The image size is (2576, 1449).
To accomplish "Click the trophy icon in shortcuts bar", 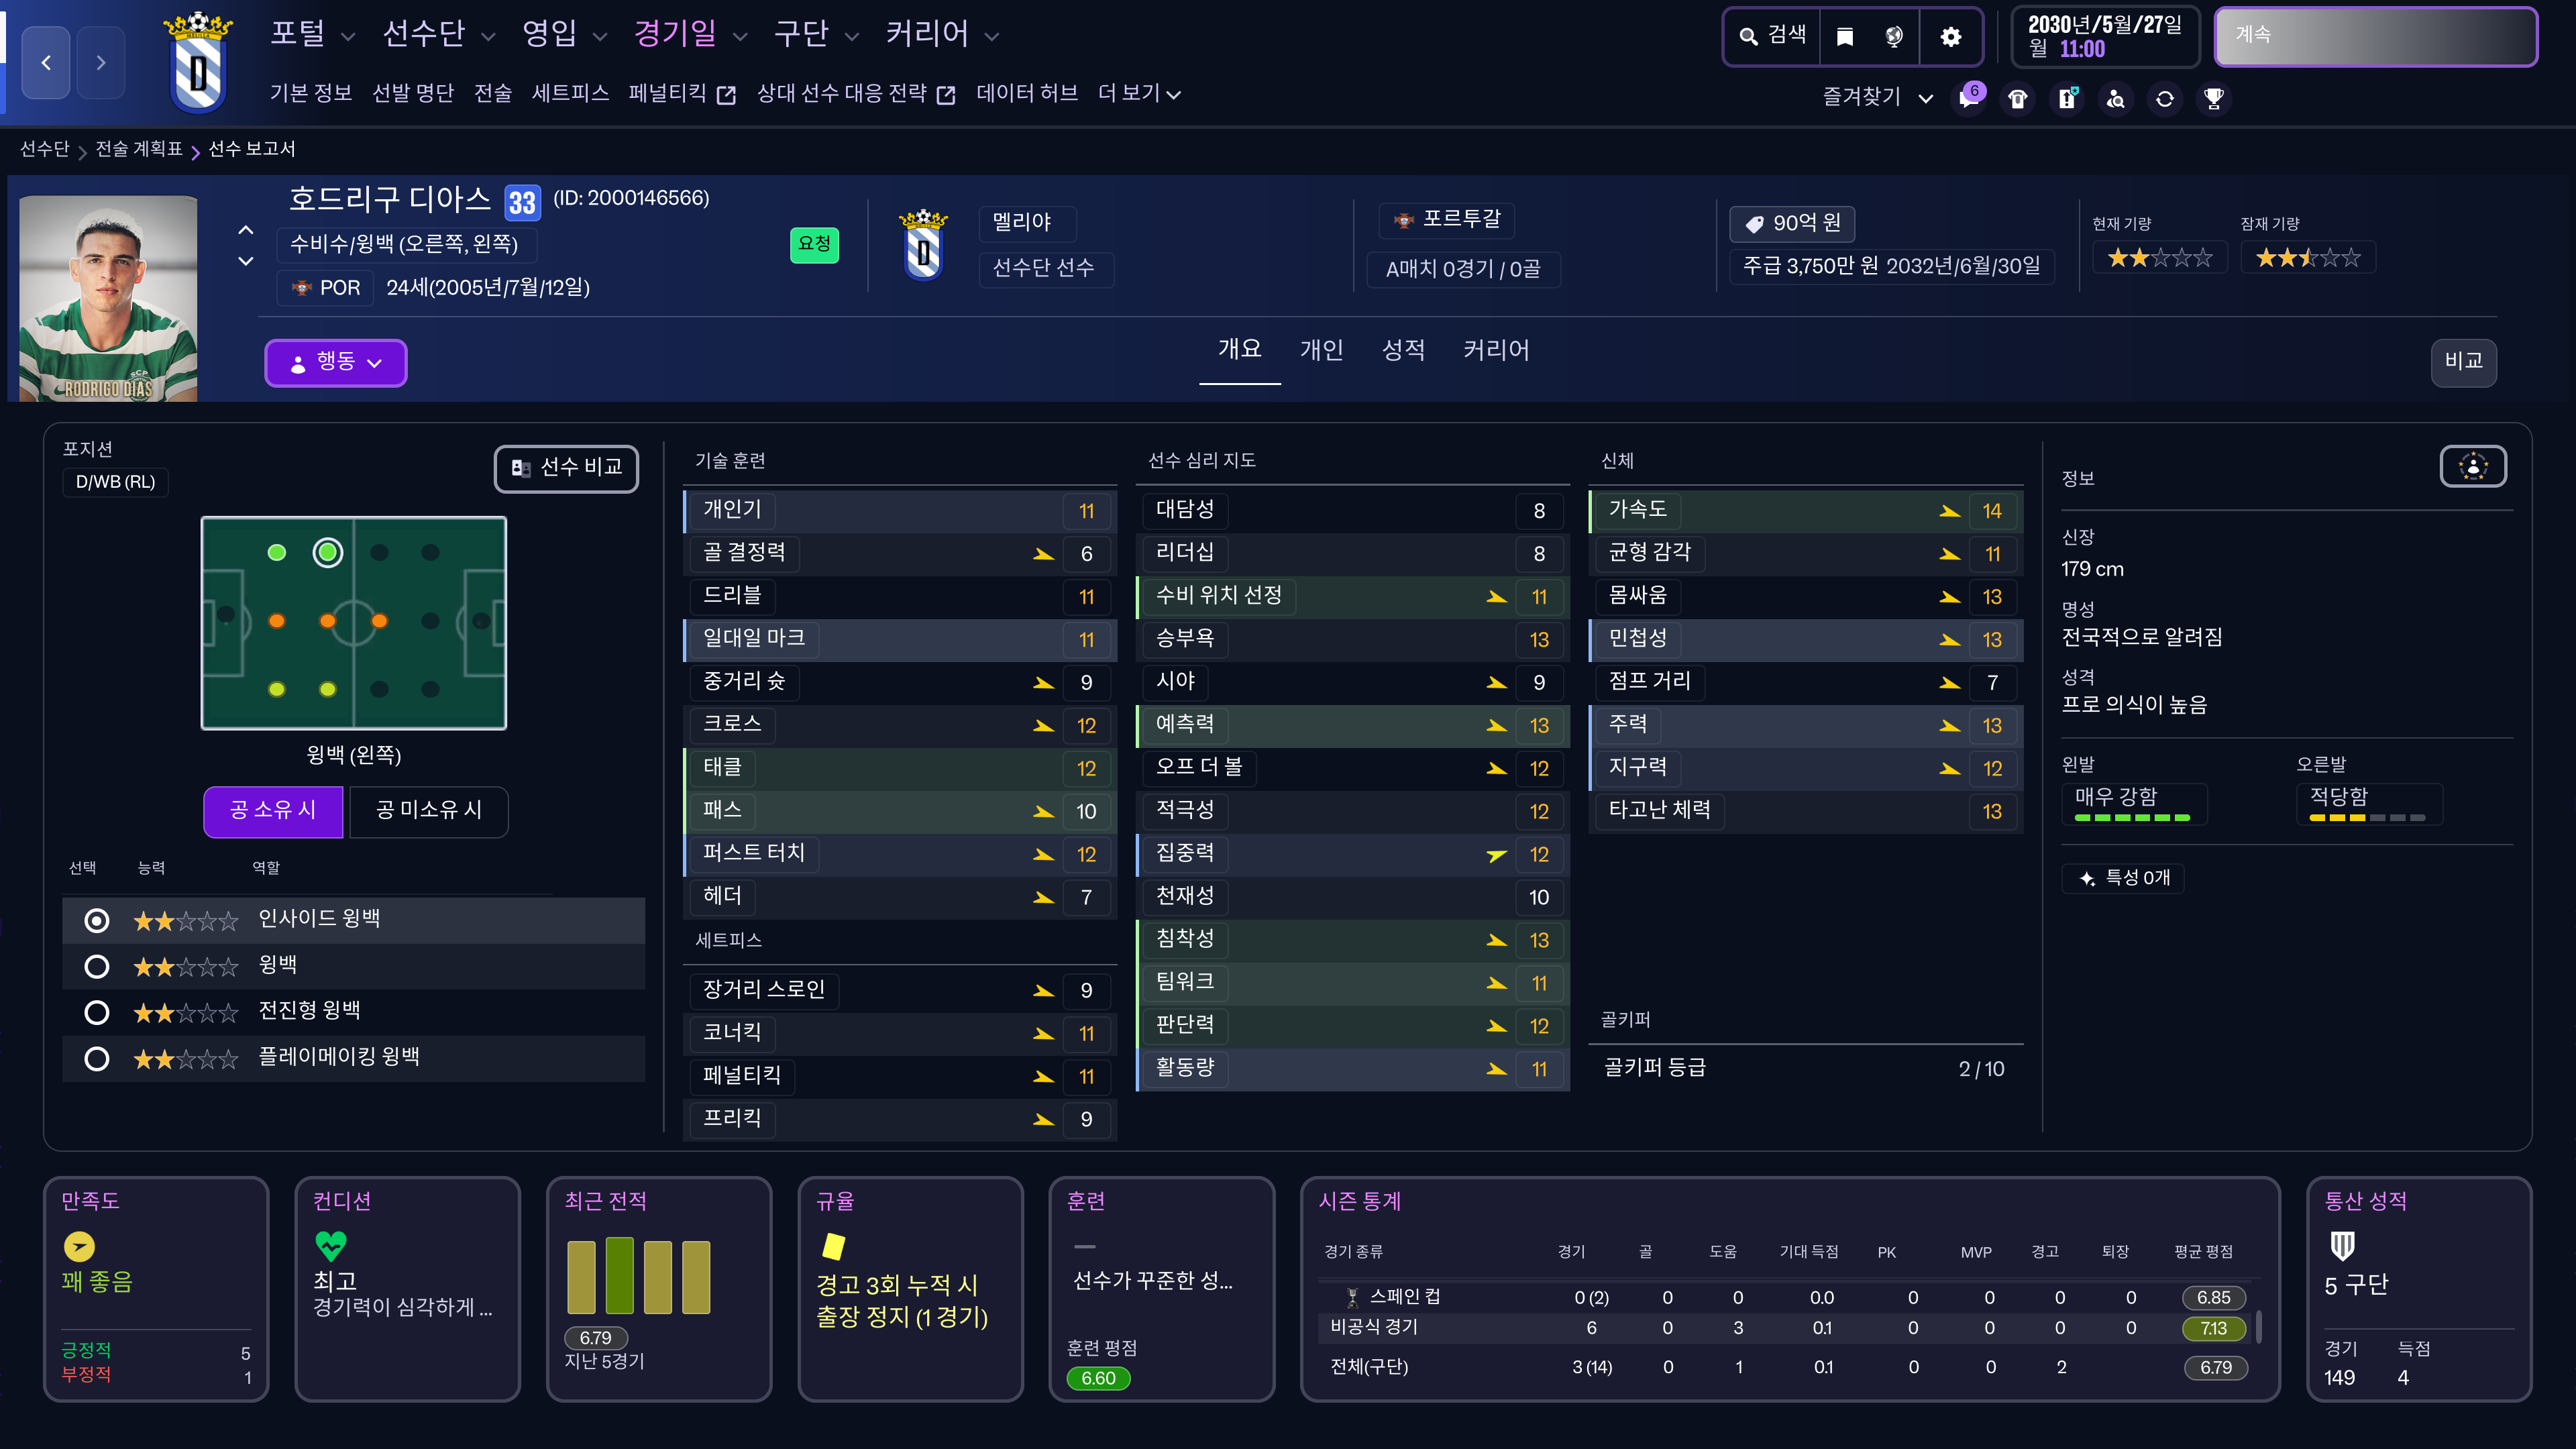I will (x=2214, y=98).
